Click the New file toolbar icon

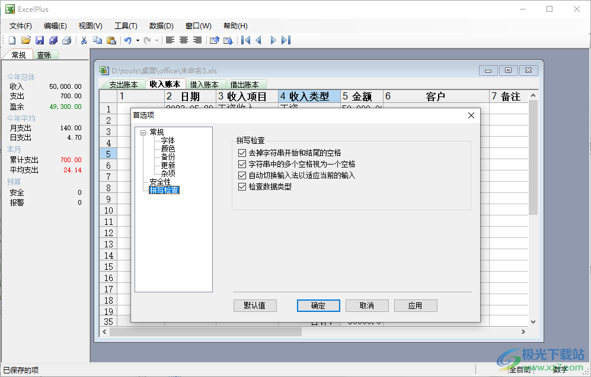tap(12, 40)
